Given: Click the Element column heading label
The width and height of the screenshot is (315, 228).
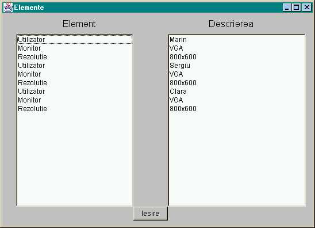Looking at the screenshot, I should click(x=79, y=24).
